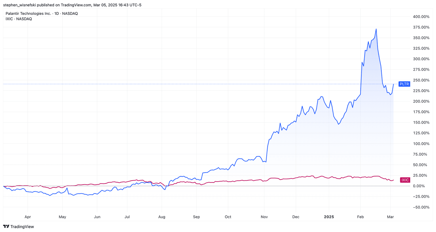Screen dimensions: 436x232
Task: Click the May label on time axis
Action: pos(62,217)
